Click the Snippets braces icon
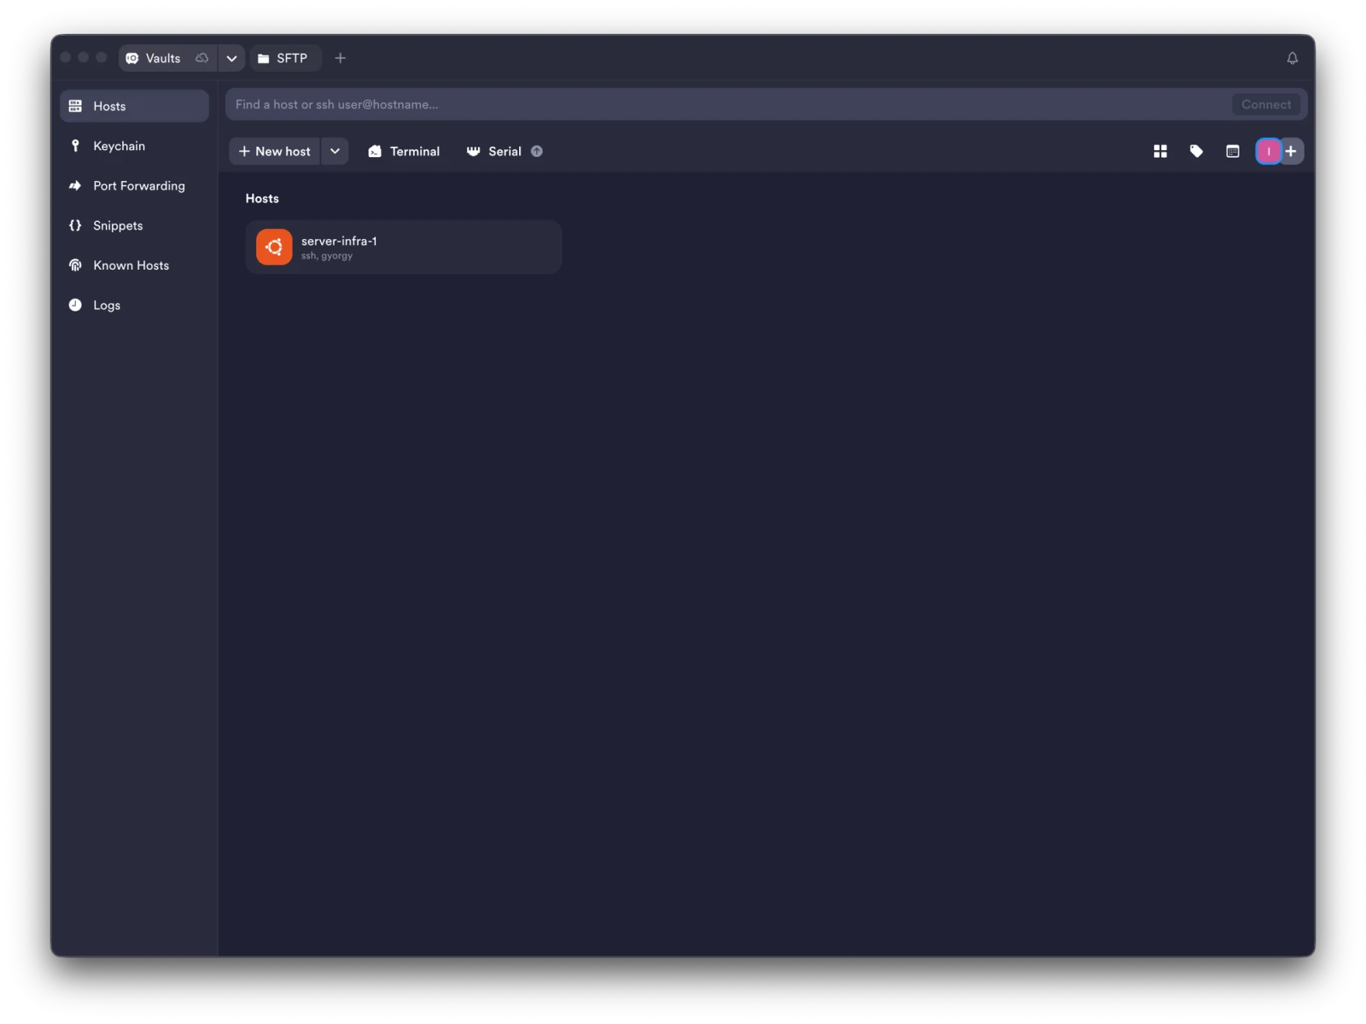Viewport: 1366px width, 1024px height. (75, 225)
